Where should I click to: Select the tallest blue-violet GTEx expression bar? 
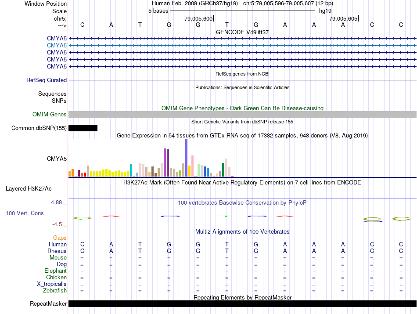tap(186, 158)
